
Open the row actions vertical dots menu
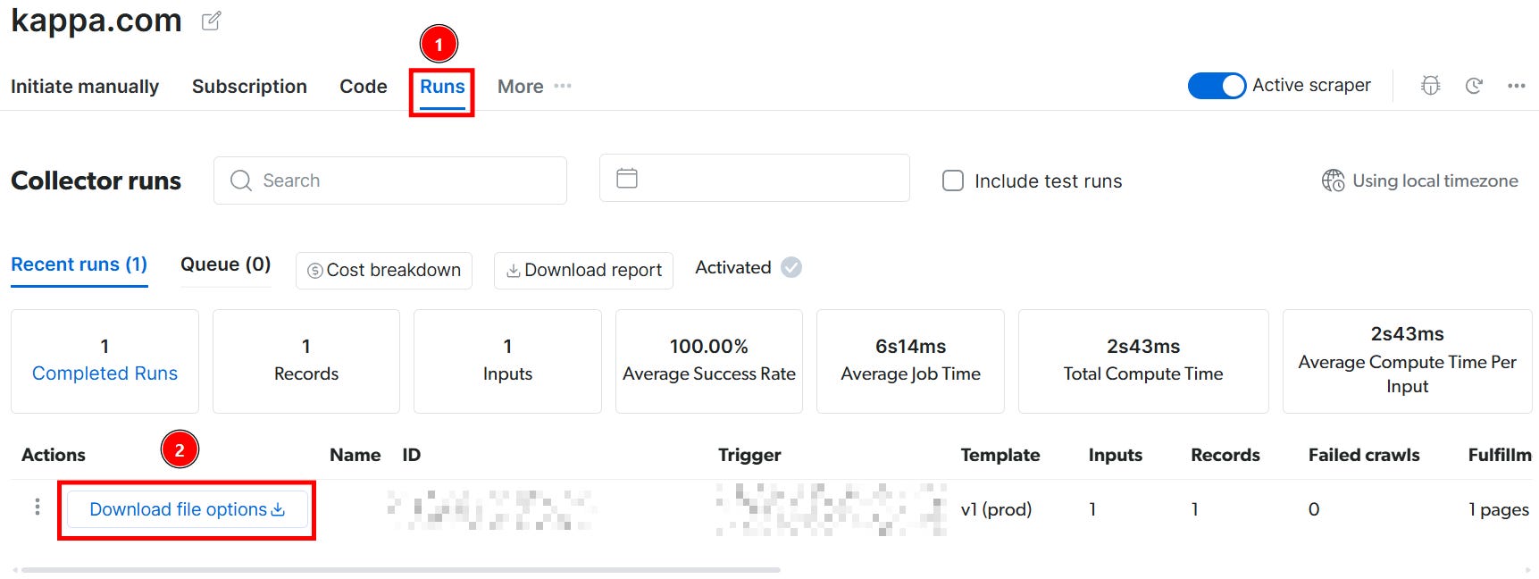tap(37, 508)
